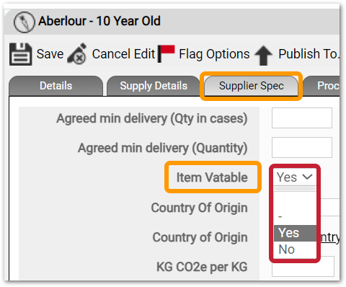Click the Cancel Edit text button

[x=123, y=54]
